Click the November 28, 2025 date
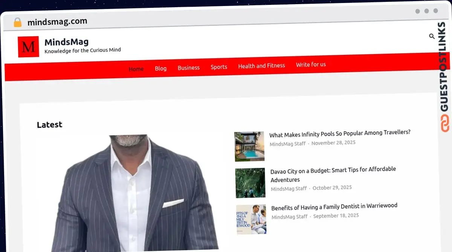Screen dimensions: 452x252 333,143
